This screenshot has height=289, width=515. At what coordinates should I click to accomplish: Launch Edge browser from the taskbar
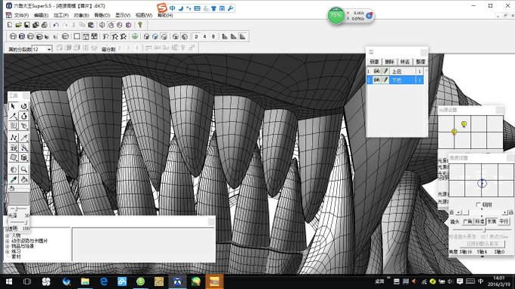[104, 281]
